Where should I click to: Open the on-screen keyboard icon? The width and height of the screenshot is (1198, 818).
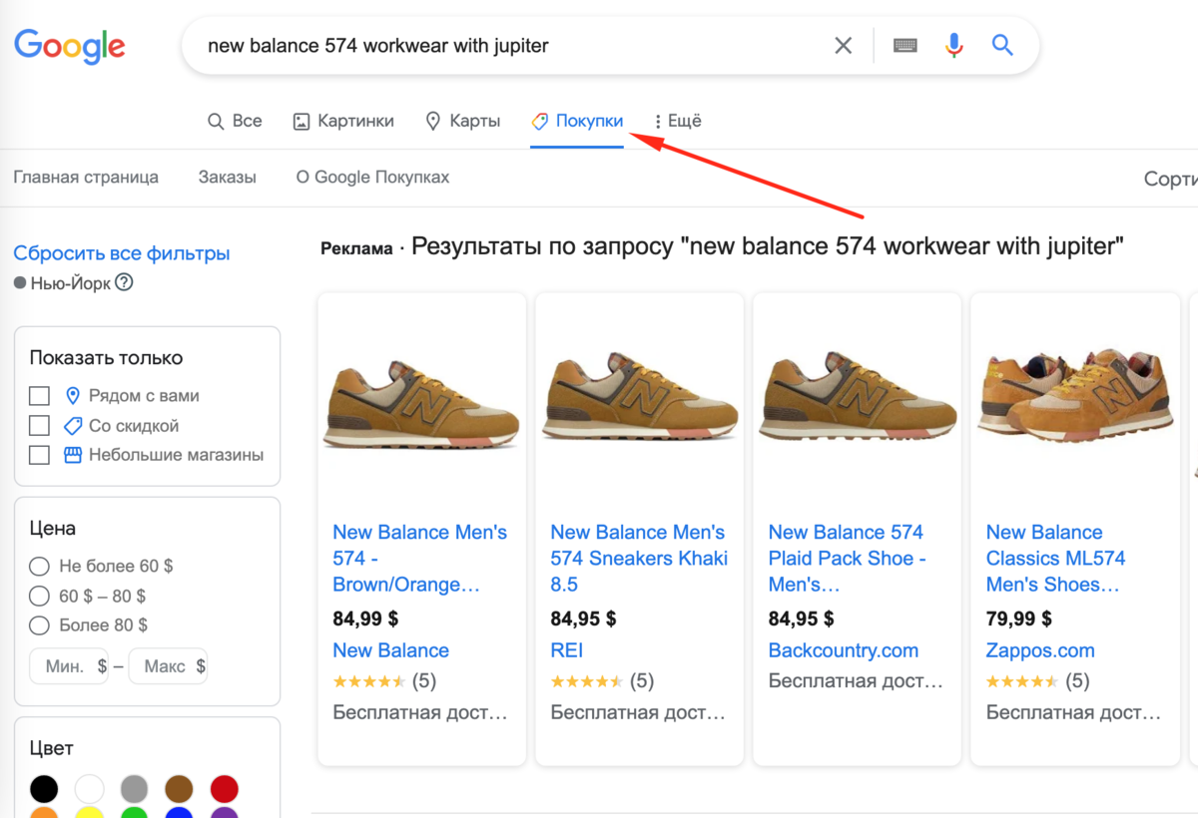tap(905, 45)
